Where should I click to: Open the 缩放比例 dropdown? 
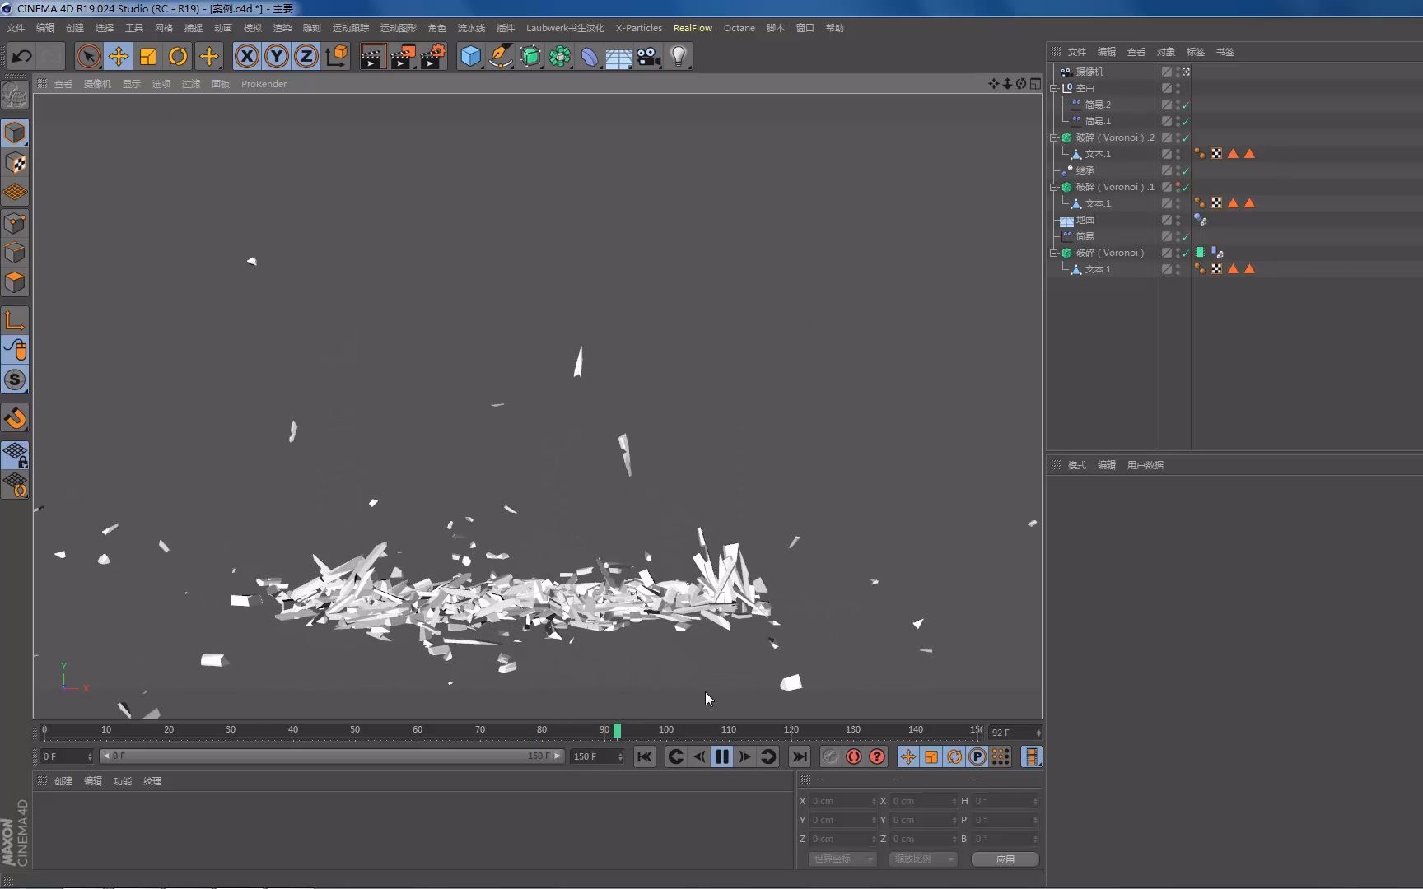tap(922, 859)
